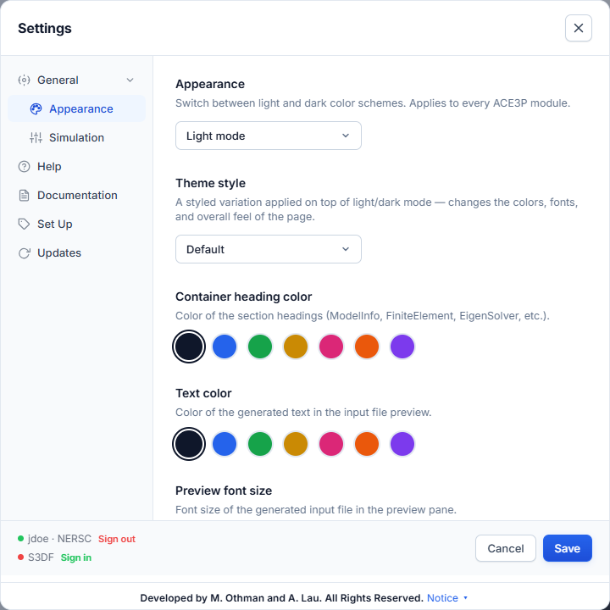Viewport: 610px width, 610px height.
Task: Pick purple Container heading color
Action: point(402,347)
